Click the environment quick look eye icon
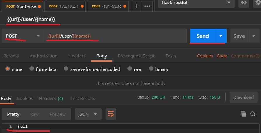The width and height of the screenshot is (261, 133). (x=244, y=3)
